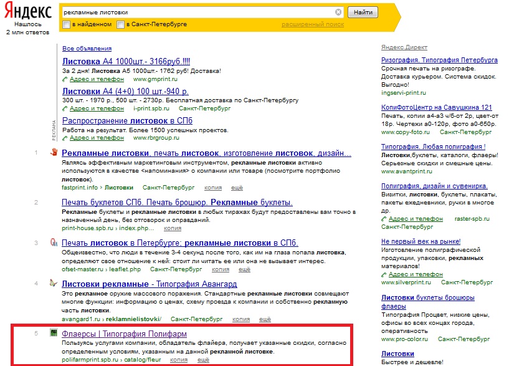Click phone icon next to www.rbrgroup.ru
The image size is (509, 366).
[x=65, y=138]
